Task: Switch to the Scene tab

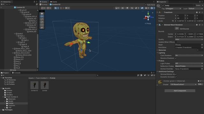Action: pos(43,2)
